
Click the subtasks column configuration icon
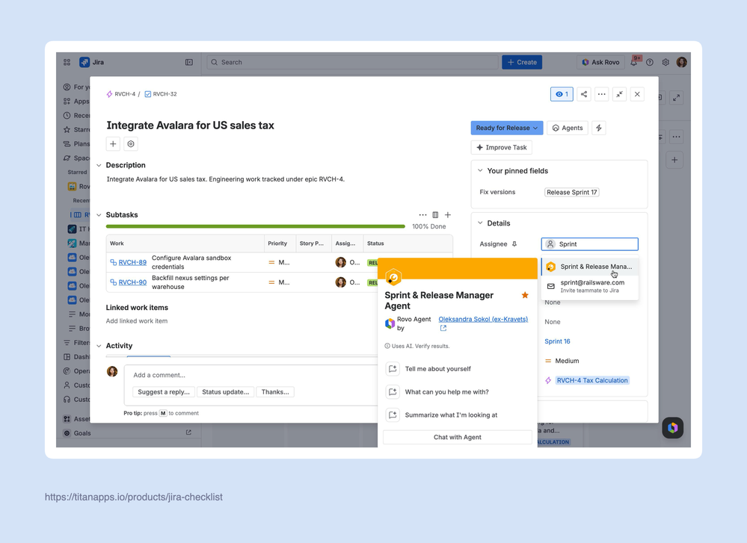(x=435, y=215)
